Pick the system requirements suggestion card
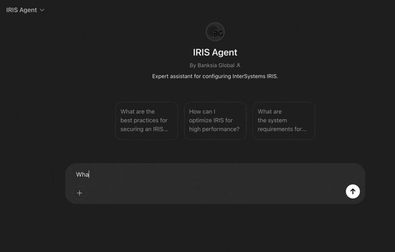 (x=283, y=121)
